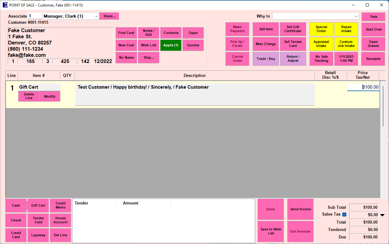
Task: Select Credit Card tender
Action: 16,235
